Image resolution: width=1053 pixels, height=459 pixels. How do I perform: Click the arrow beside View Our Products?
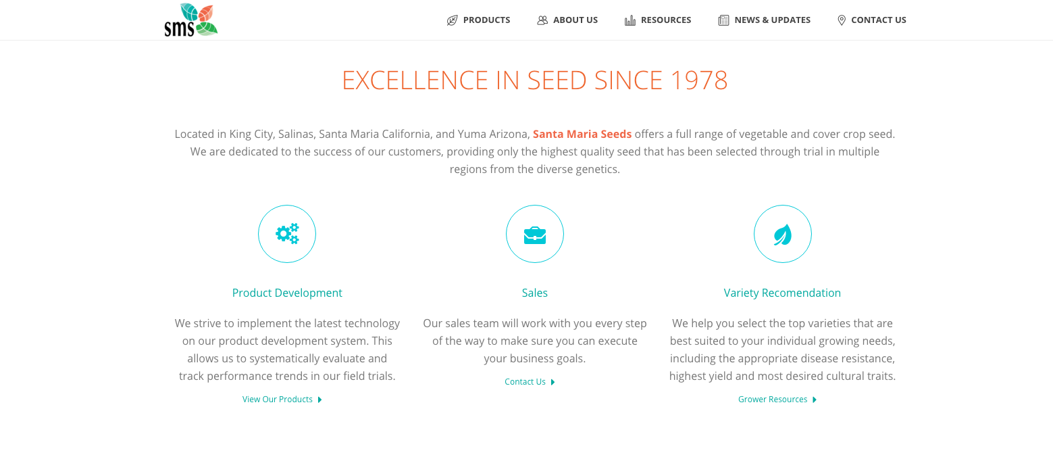click(321, 399)
